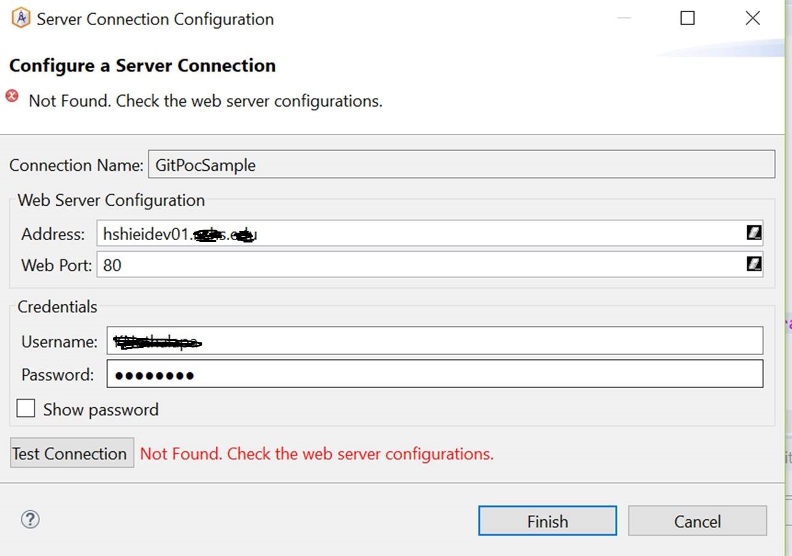Click the icon inside the Address field
Screen dimensions: 792x556
753,233
